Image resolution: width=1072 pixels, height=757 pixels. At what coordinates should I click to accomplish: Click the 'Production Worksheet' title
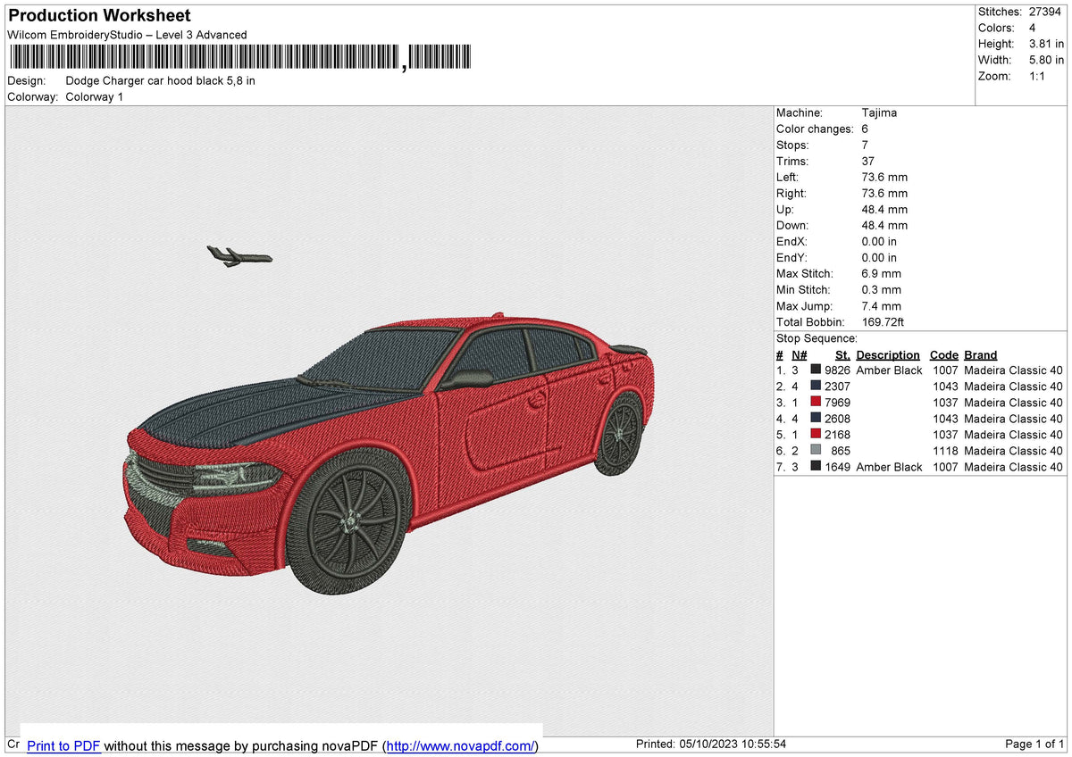coord(99,16)
